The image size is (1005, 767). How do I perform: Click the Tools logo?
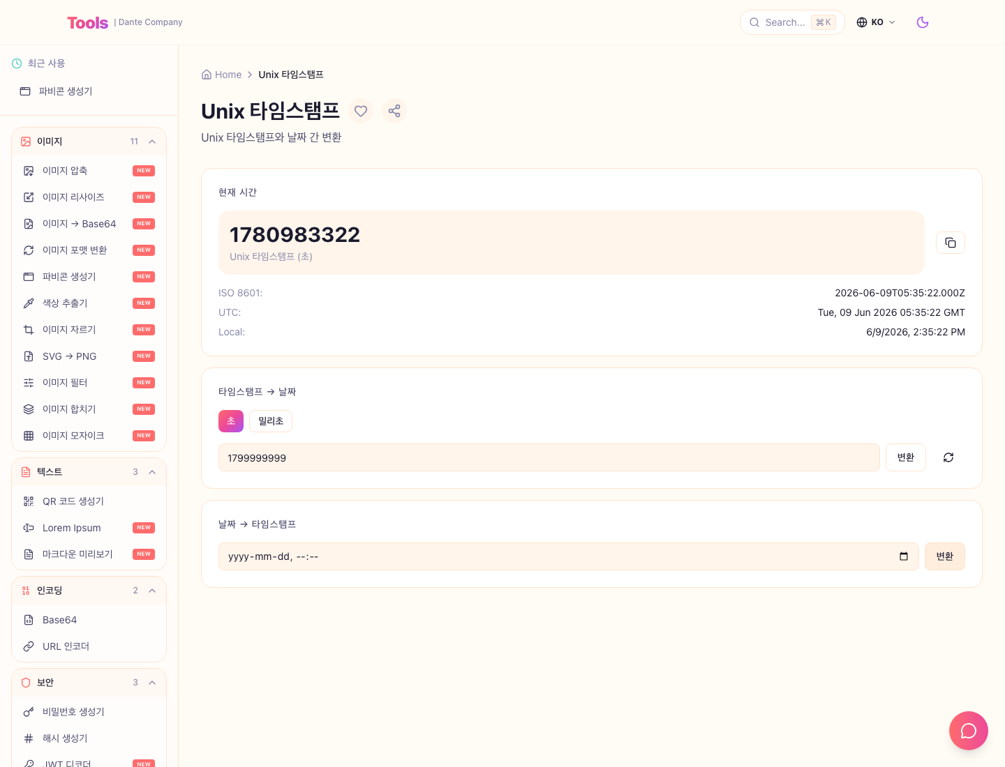coord(88,23)
